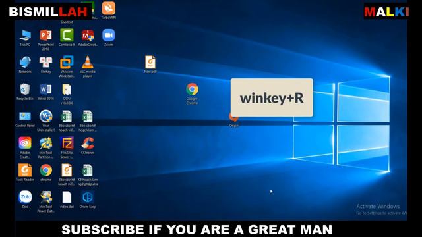The image size is (422, 237).
Task: Select the This PC desktop icon
Action: click(x=25, y=36)
